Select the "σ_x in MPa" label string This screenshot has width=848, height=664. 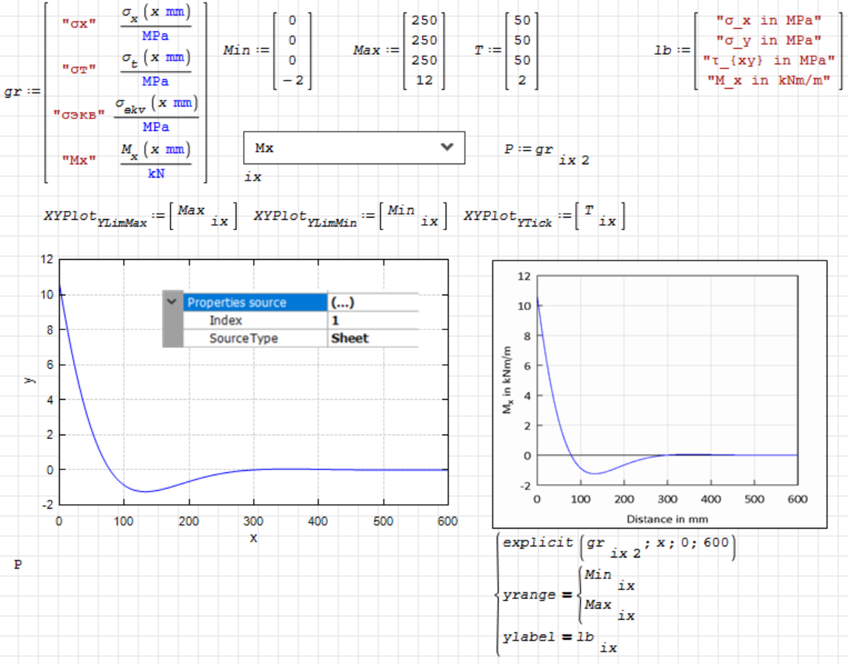(768, 21)
